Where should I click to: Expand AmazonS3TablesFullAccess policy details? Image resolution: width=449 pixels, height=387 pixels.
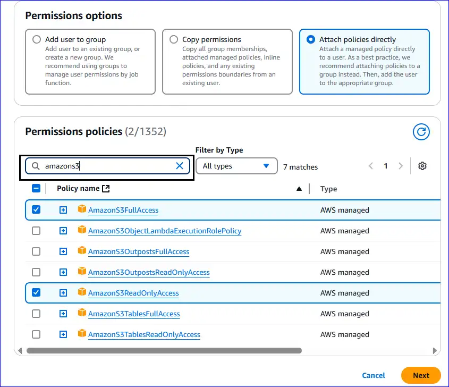[x=63, y=314]
